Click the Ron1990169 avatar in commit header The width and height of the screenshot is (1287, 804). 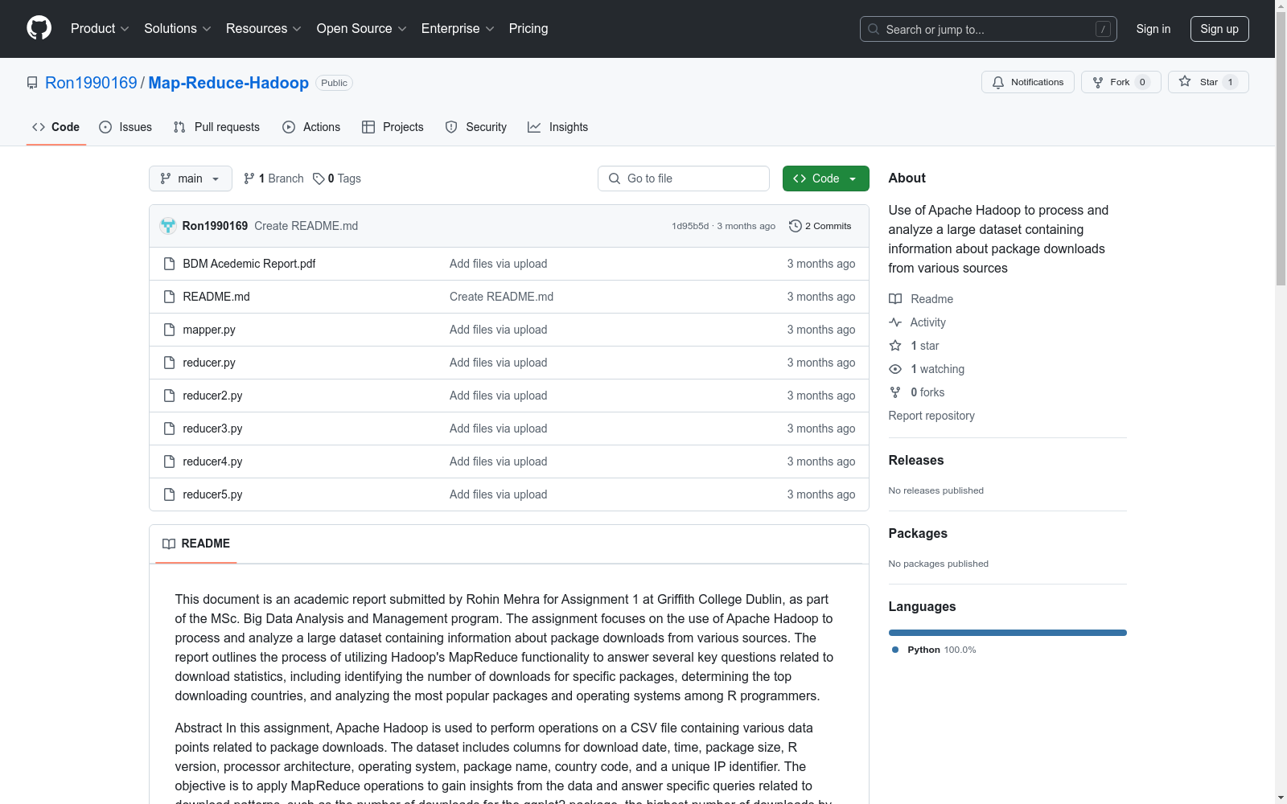click(168, 226)
